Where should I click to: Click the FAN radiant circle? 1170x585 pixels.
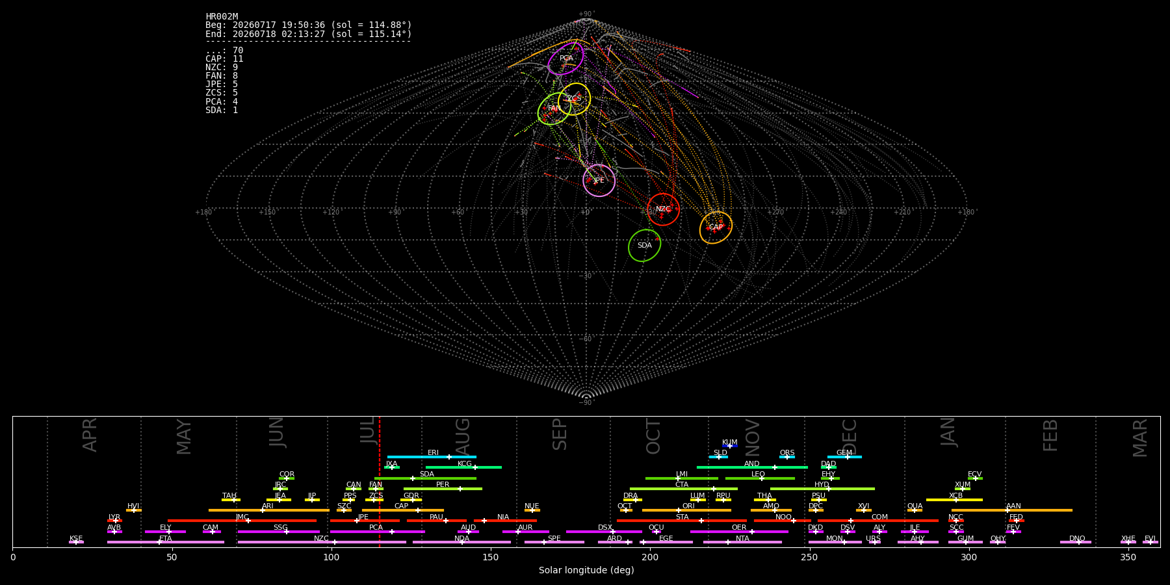click(x=554, y=109)
